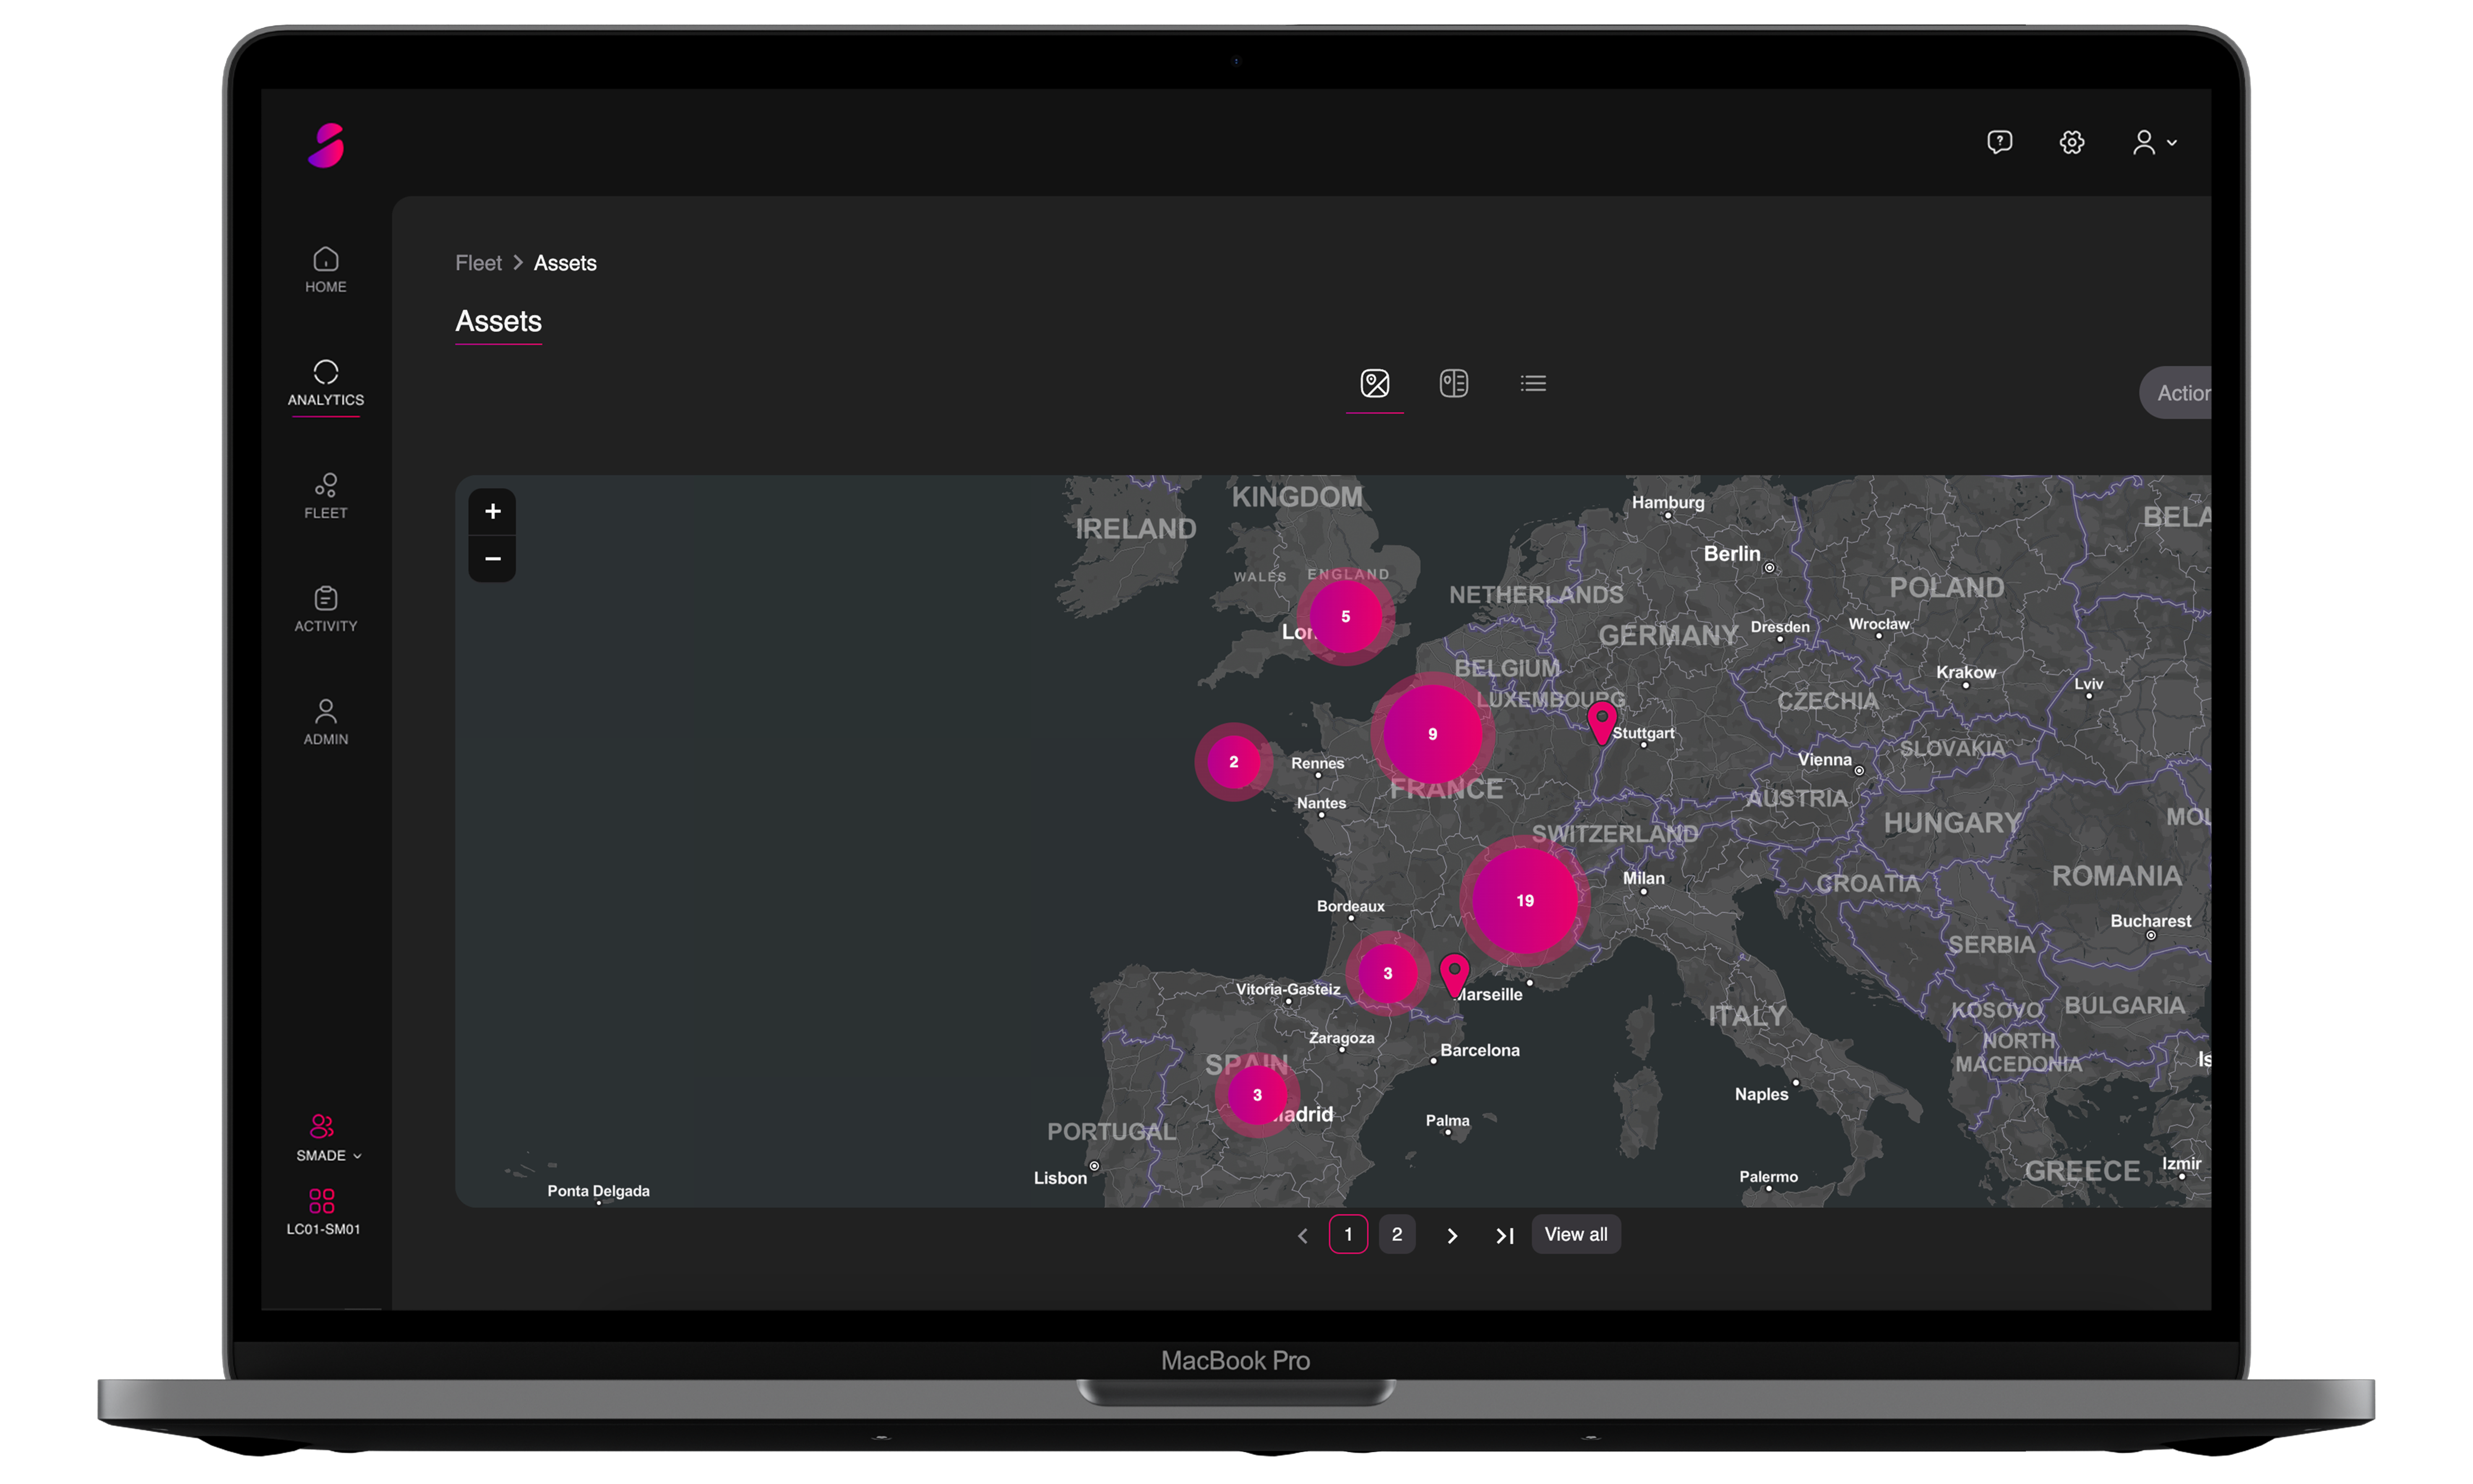
Task: Click Barcelona label on map
Action: coord(1479,1050)
